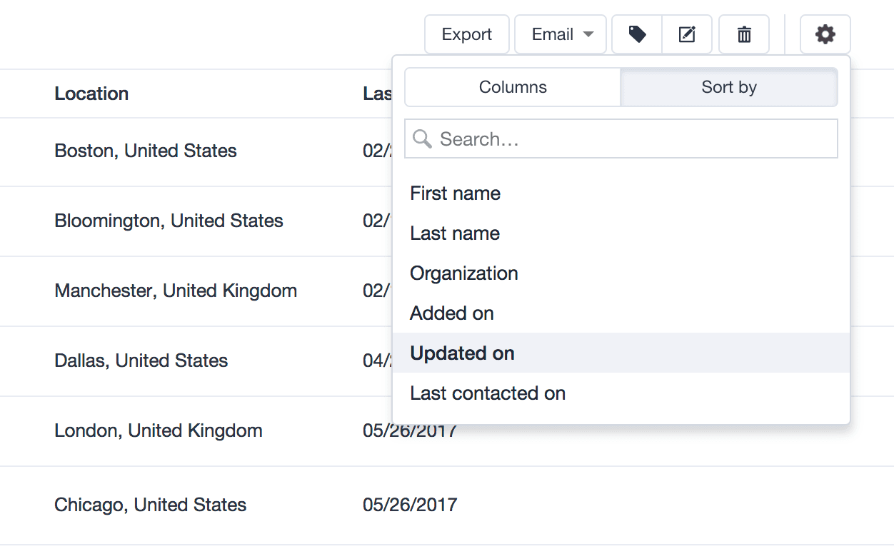Sort by Organization

(621, 273)
